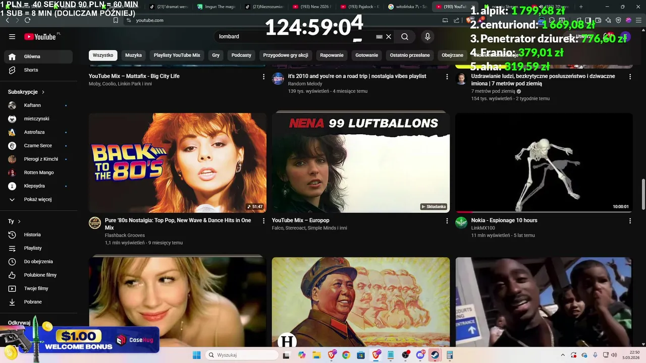This screenshot has width=646, height=363.
Task: Open the Mao and communist leaders thumbnail
Action: (x=361, y=302)
